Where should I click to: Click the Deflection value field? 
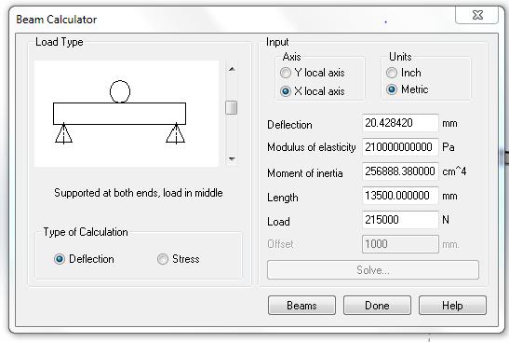coord(400,123)
